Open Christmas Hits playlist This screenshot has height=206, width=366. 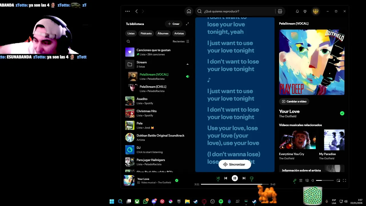point(157,113)
